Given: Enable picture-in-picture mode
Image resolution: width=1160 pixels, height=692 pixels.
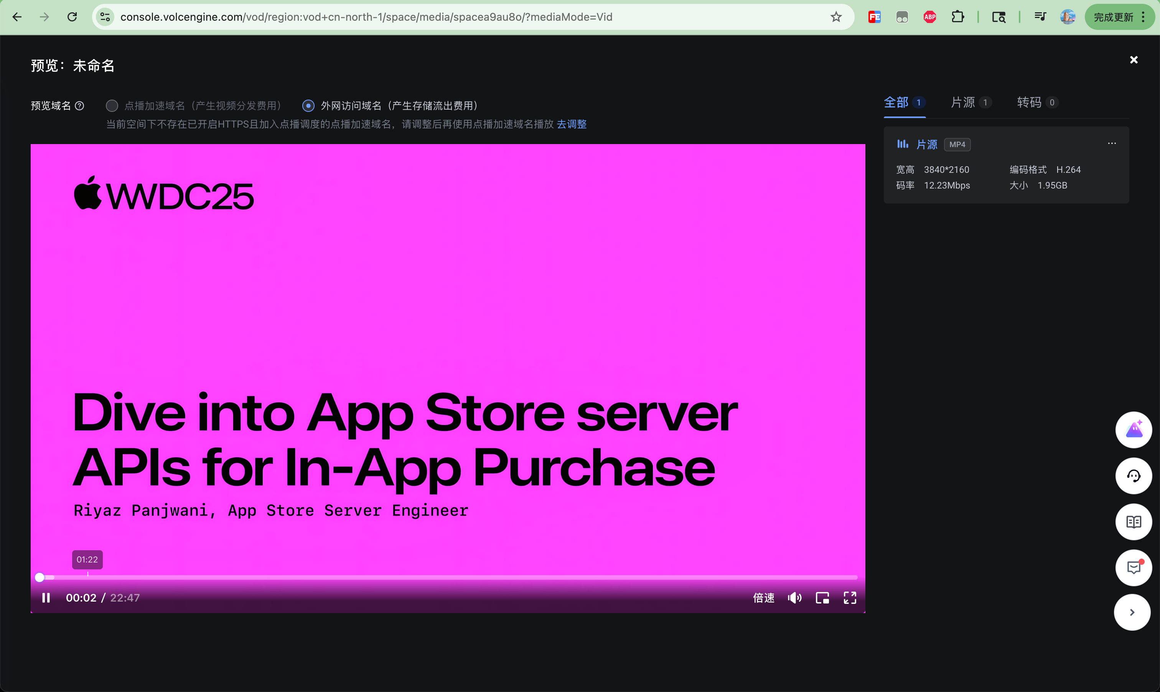Looking at the screenshot, I should pos(822,598).
